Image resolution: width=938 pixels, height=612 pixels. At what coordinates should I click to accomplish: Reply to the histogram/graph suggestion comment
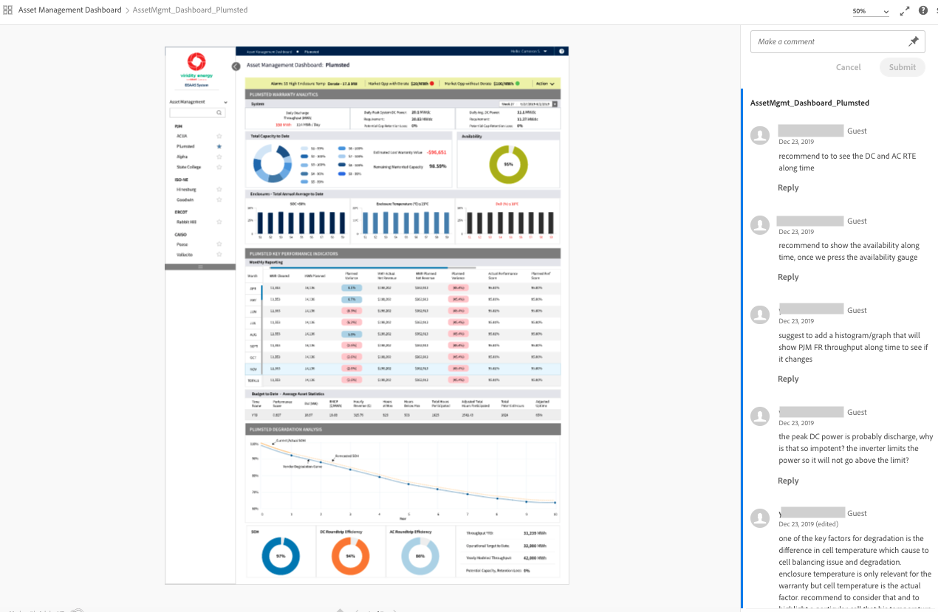tap(788, 379)
